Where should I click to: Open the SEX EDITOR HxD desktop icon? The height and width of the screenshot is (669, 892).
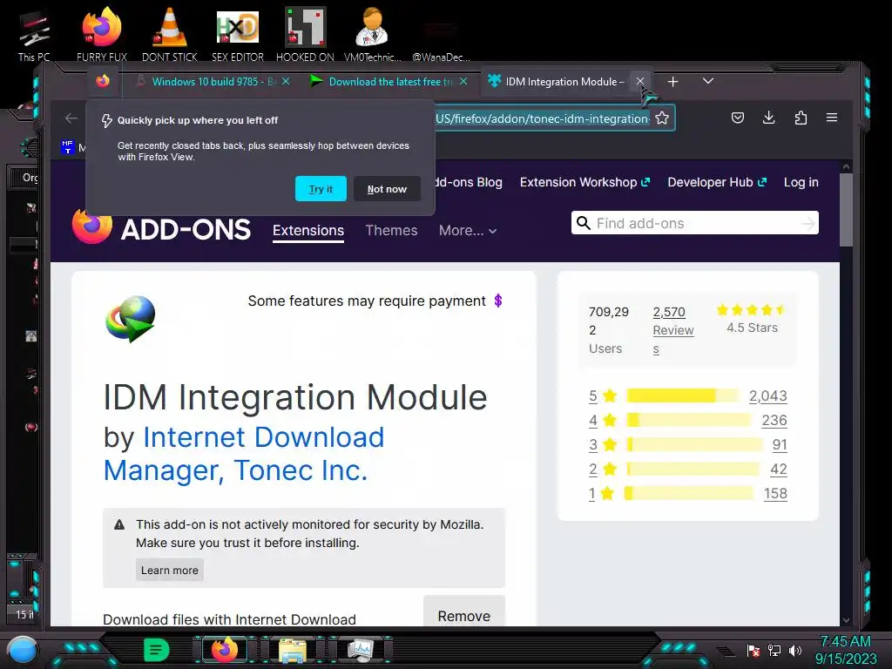coord(238,36)
